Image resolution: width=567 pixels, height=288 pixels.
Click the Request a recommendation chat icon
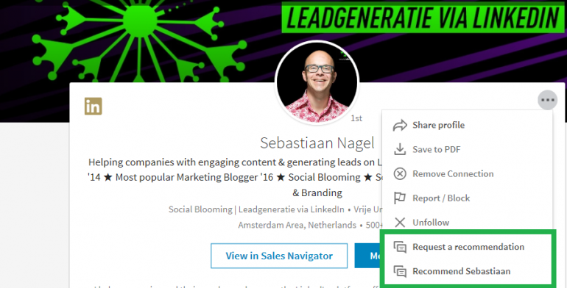(400, 247)
